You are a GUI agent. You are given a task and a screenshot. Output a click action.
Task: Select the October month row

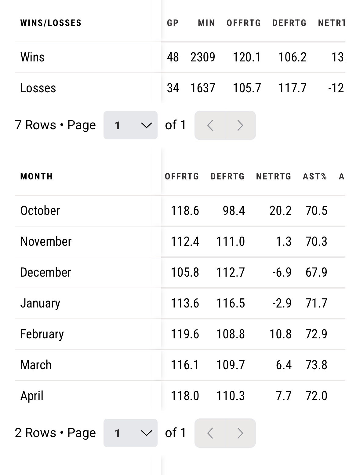point(180,211)
